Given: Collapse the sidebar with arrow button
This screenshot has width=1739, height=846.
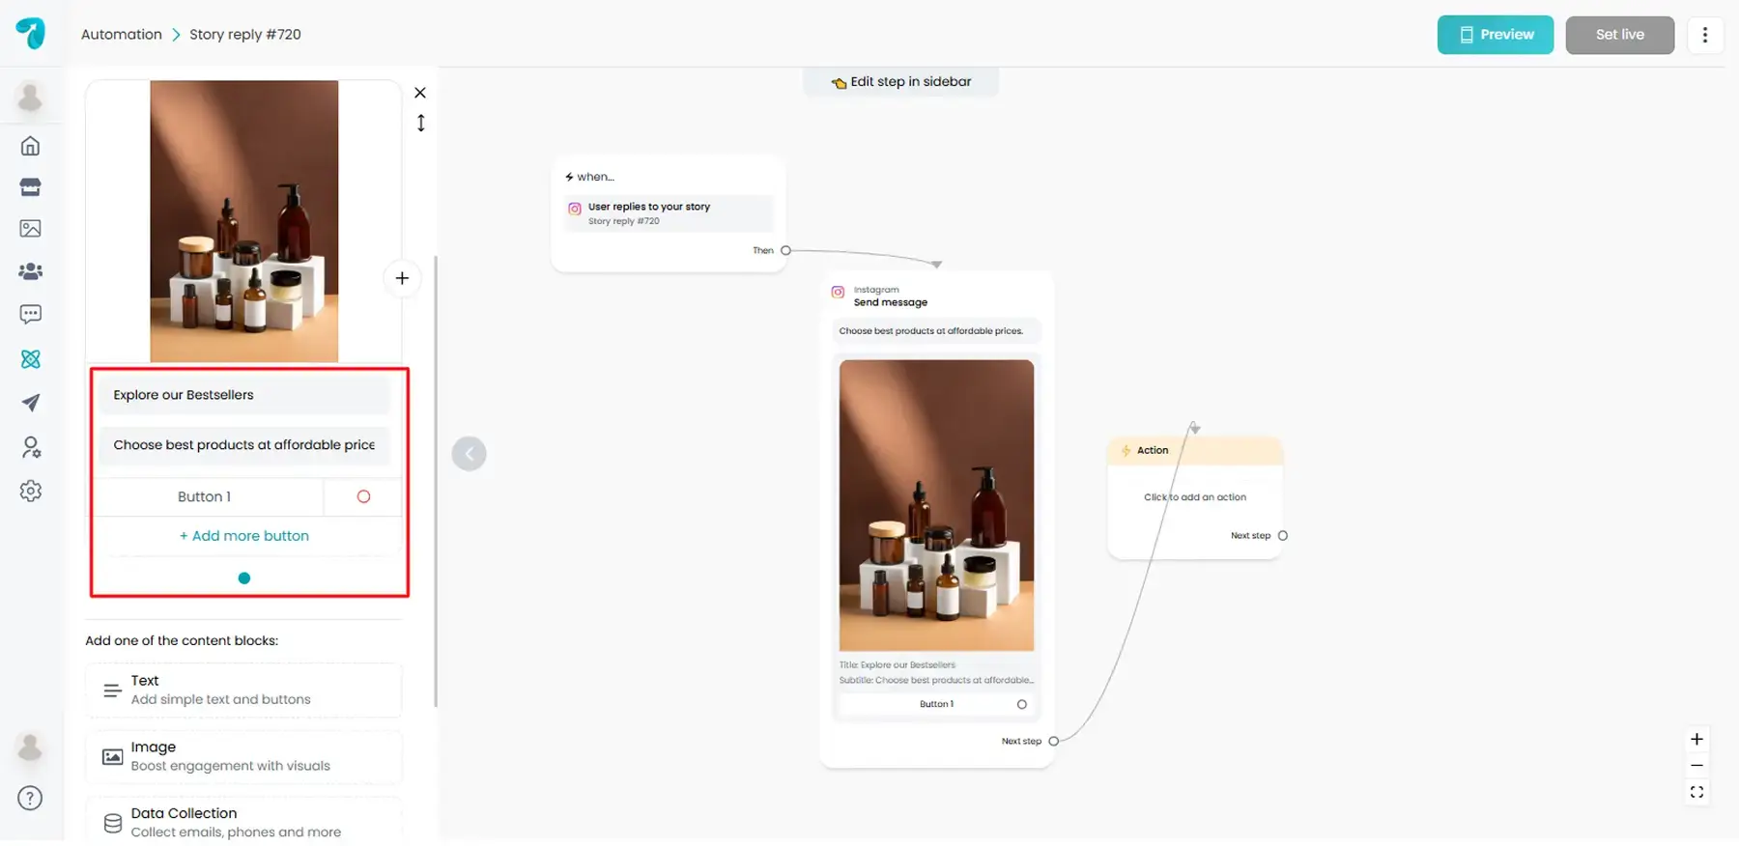Looking at the screenshot, I should pyautogui.click(x=470, y=454).
